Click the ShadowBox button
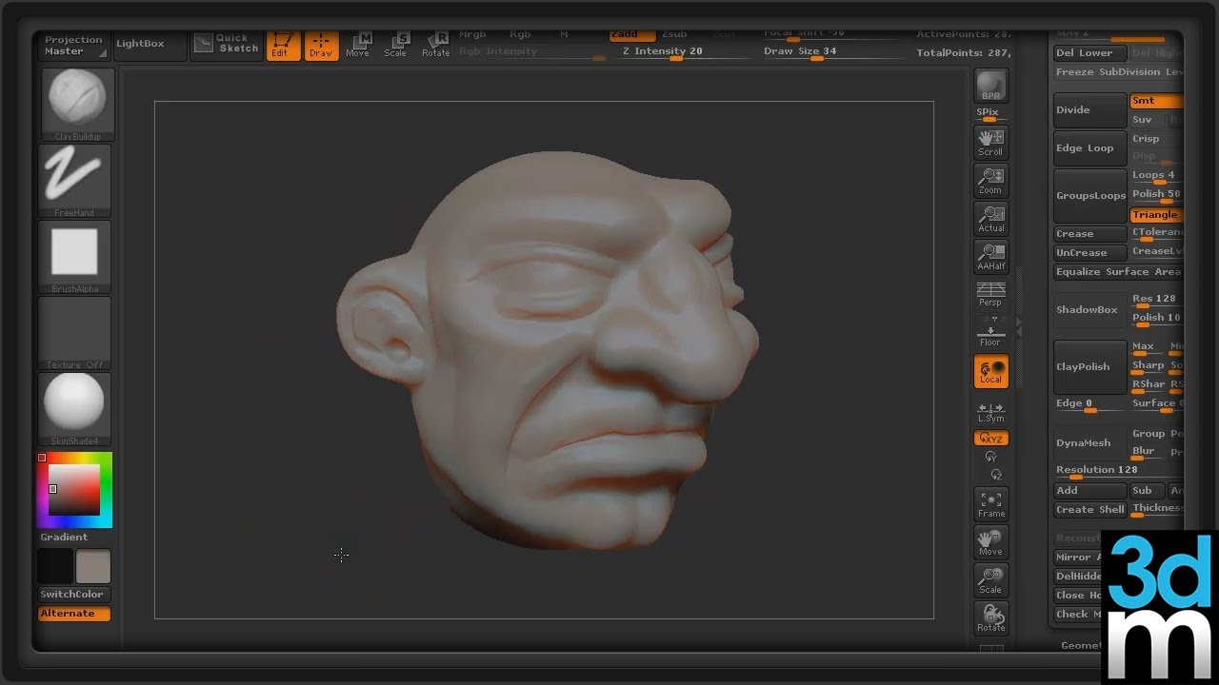 (x=1089, y=310)
